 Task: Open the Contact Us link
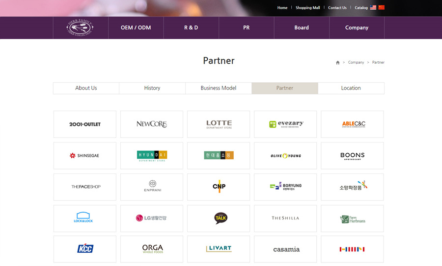coord(337,7)
